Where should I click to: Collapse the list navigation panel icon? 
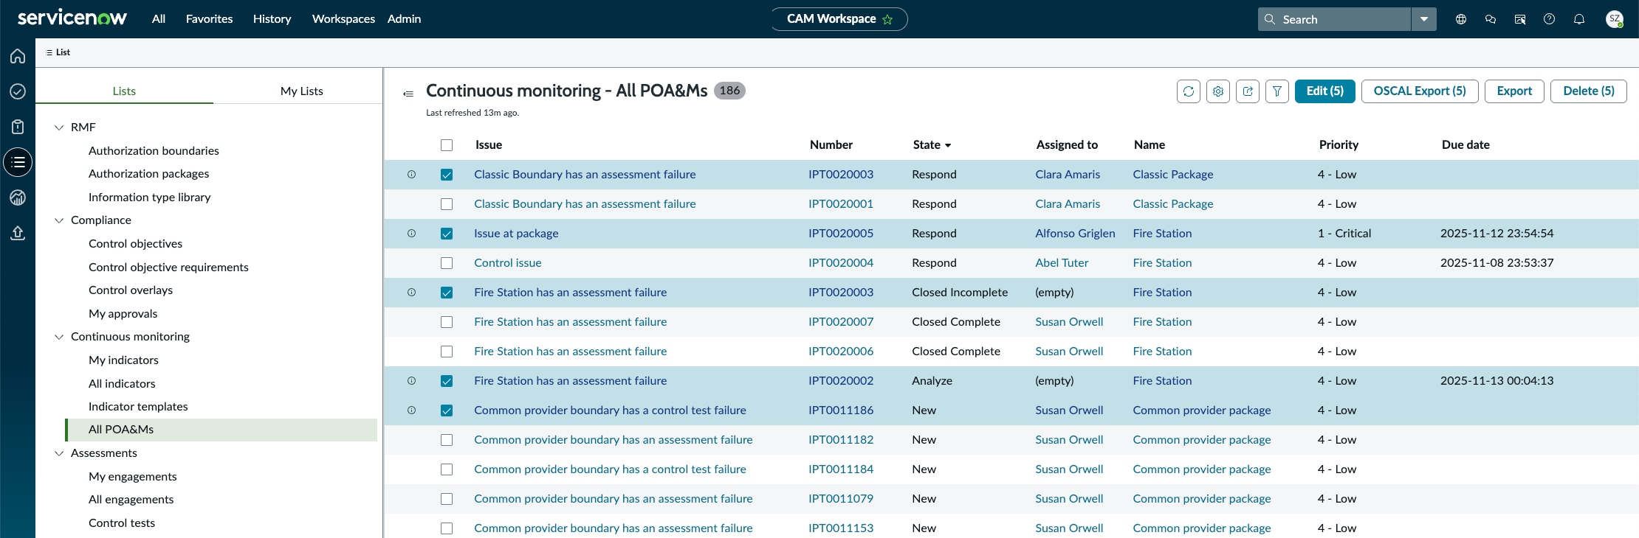408,94
